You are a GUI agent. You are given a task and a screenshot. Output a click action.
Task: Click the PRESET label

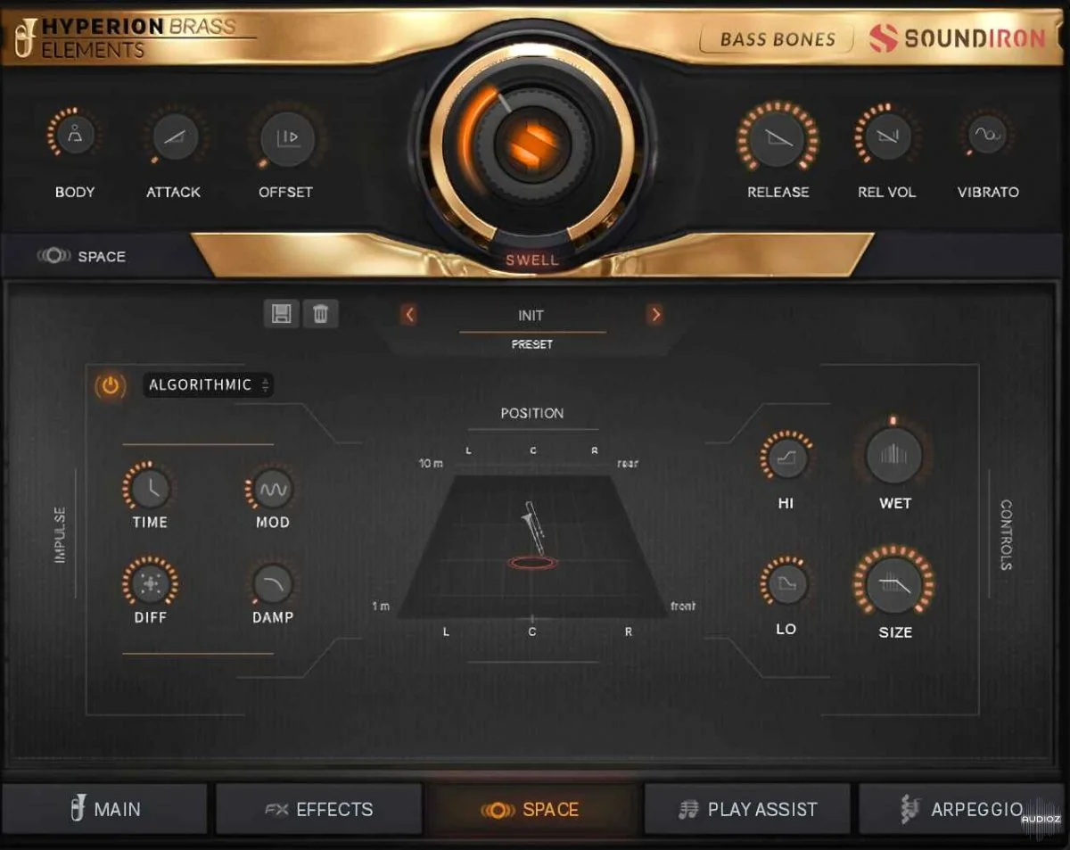pyautogui.click(x=532, y=344)
